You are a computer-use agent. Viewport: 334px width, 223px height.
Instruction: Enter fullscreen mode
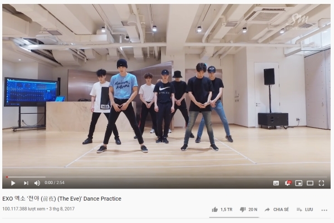click(321, 183)
